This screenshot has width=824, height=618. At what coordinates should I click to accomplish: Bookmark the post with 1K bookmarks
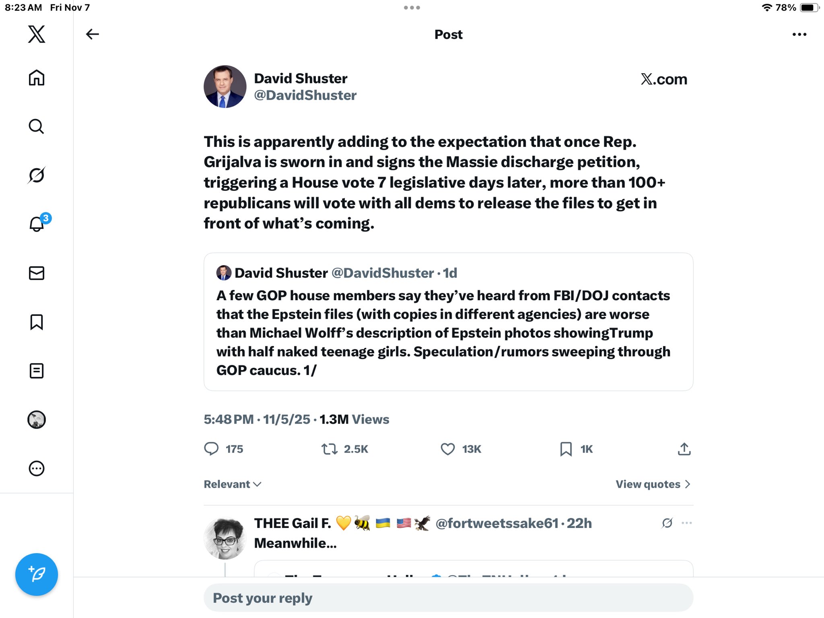pos(566,449)
